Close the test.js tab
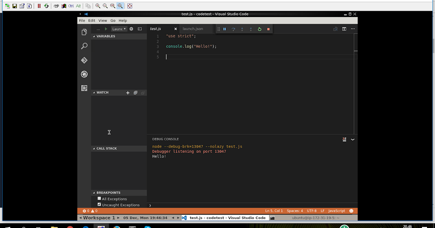Image resolution: width=435 pixels, height=228 pixels. tap(175, 29)
